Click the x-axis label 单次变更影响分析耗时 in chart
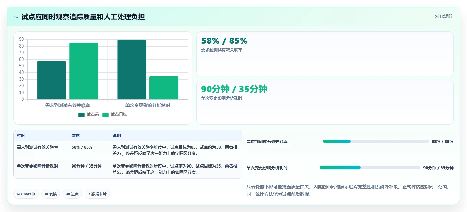The width and height of the screenshot is (467, 212). tap(148, 105)
